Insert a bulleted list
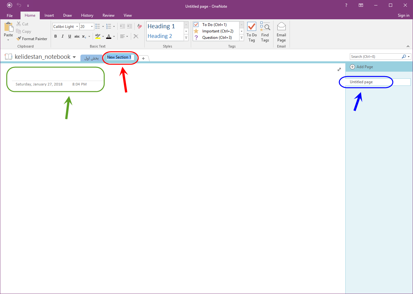413x294 pixels. [x=98, y=27]
